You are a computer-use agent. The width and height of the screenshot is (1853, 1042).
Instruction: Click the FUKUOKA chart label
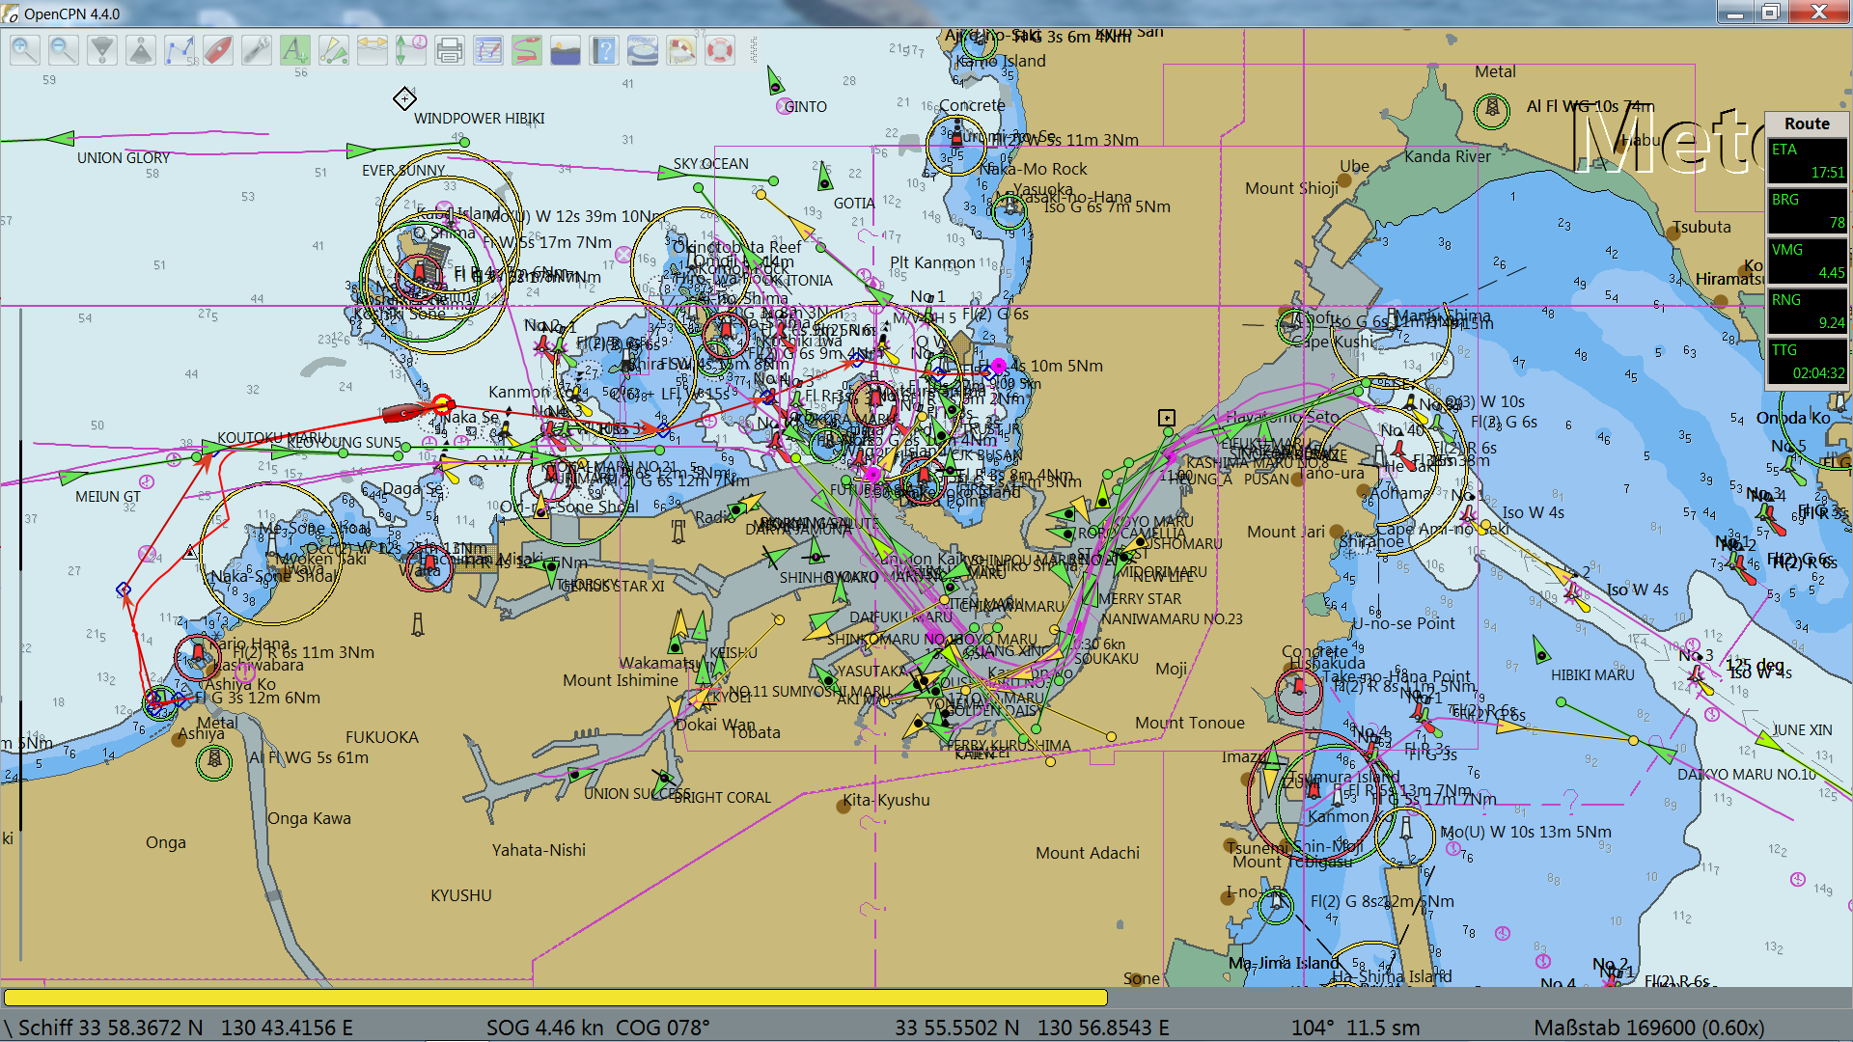tap(382, 737)
